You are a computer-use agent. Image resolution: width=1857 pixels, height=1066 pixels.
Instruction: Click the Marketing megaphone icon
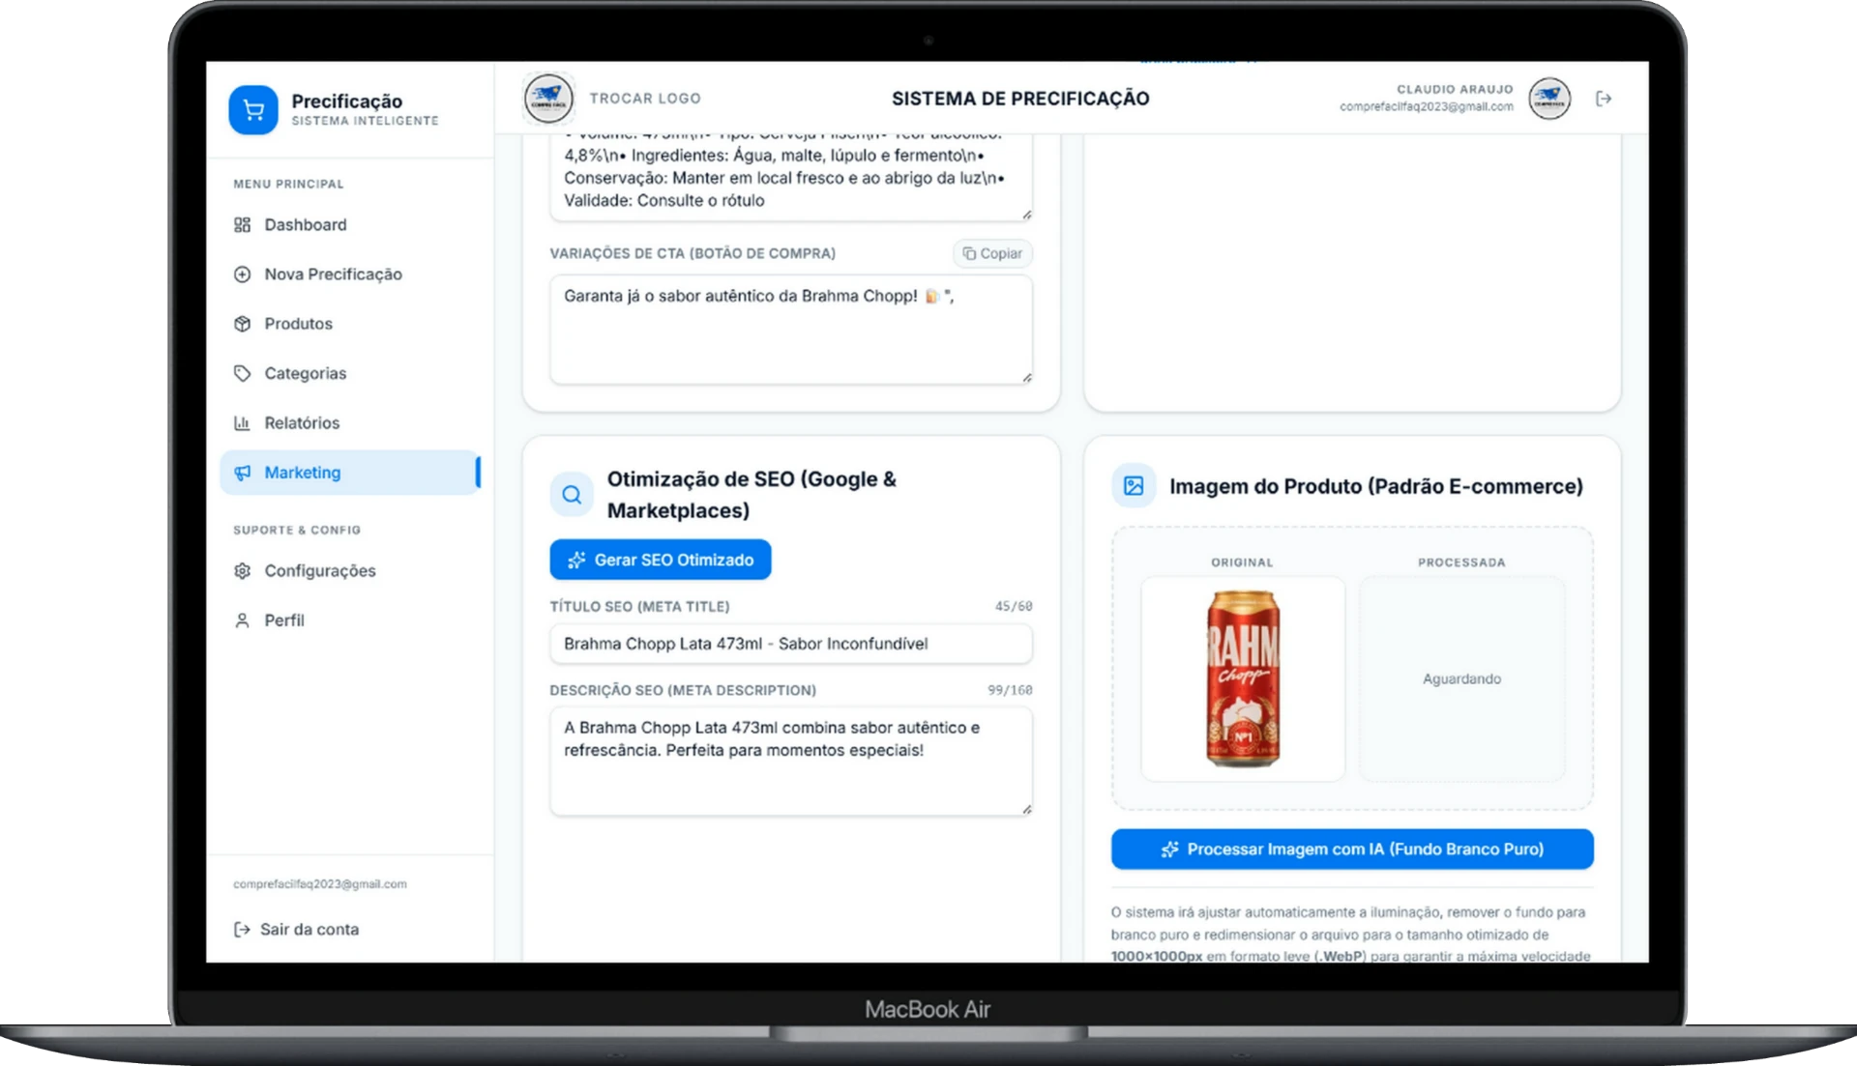point(242,473)
